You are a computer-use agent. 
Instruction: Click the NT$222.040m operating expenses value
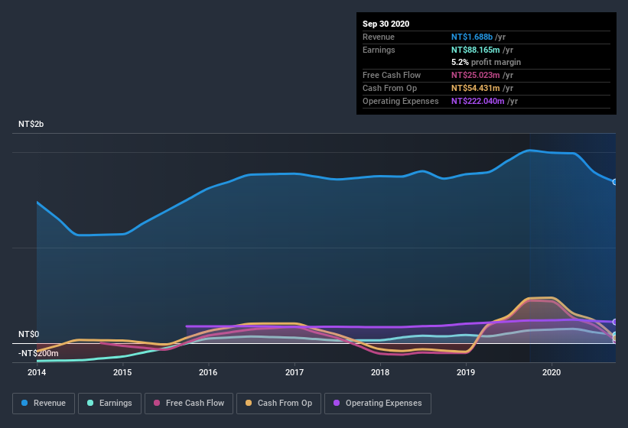coord(478,101)
